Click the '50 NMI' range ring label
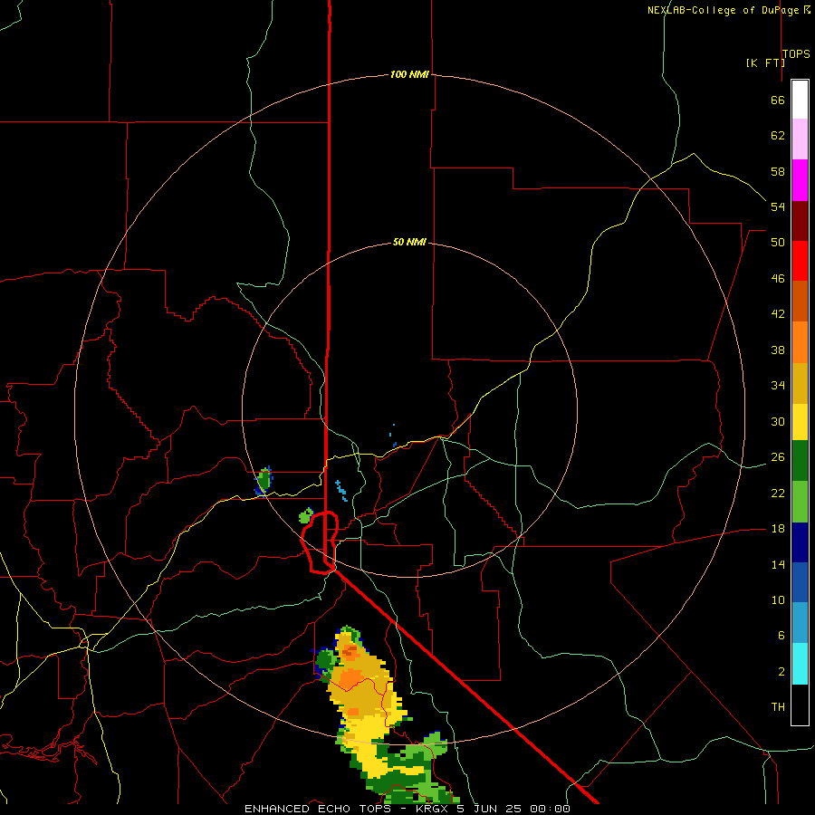This screenshot has height=815, width=815. (x=409, y=242)
